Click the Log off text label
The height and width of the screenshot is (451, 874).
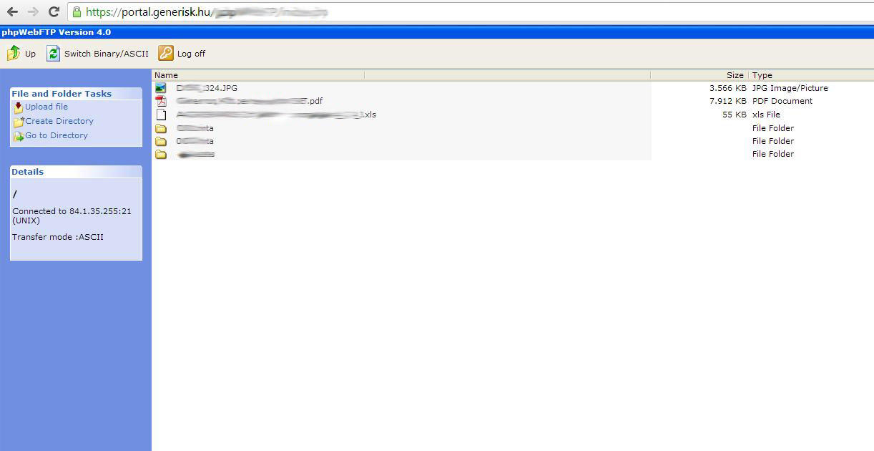191,54
